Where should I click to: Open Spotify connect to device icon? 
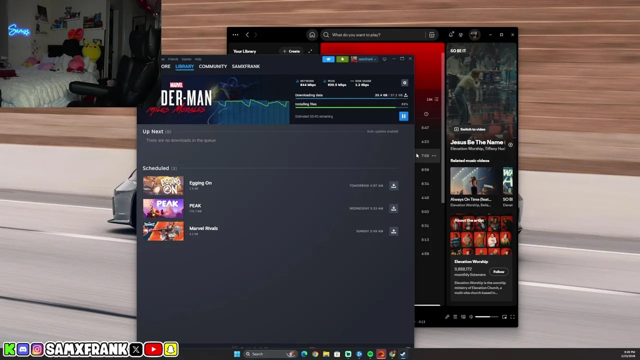click(463, 317)
